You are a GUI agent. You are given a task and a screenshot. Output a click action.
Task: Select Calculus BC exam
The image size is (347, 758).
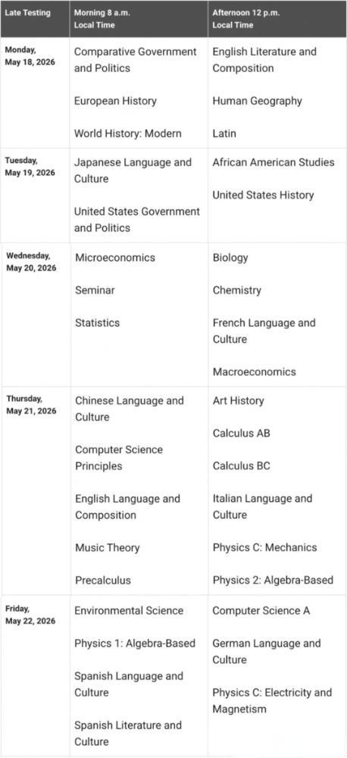click(241, 465)
